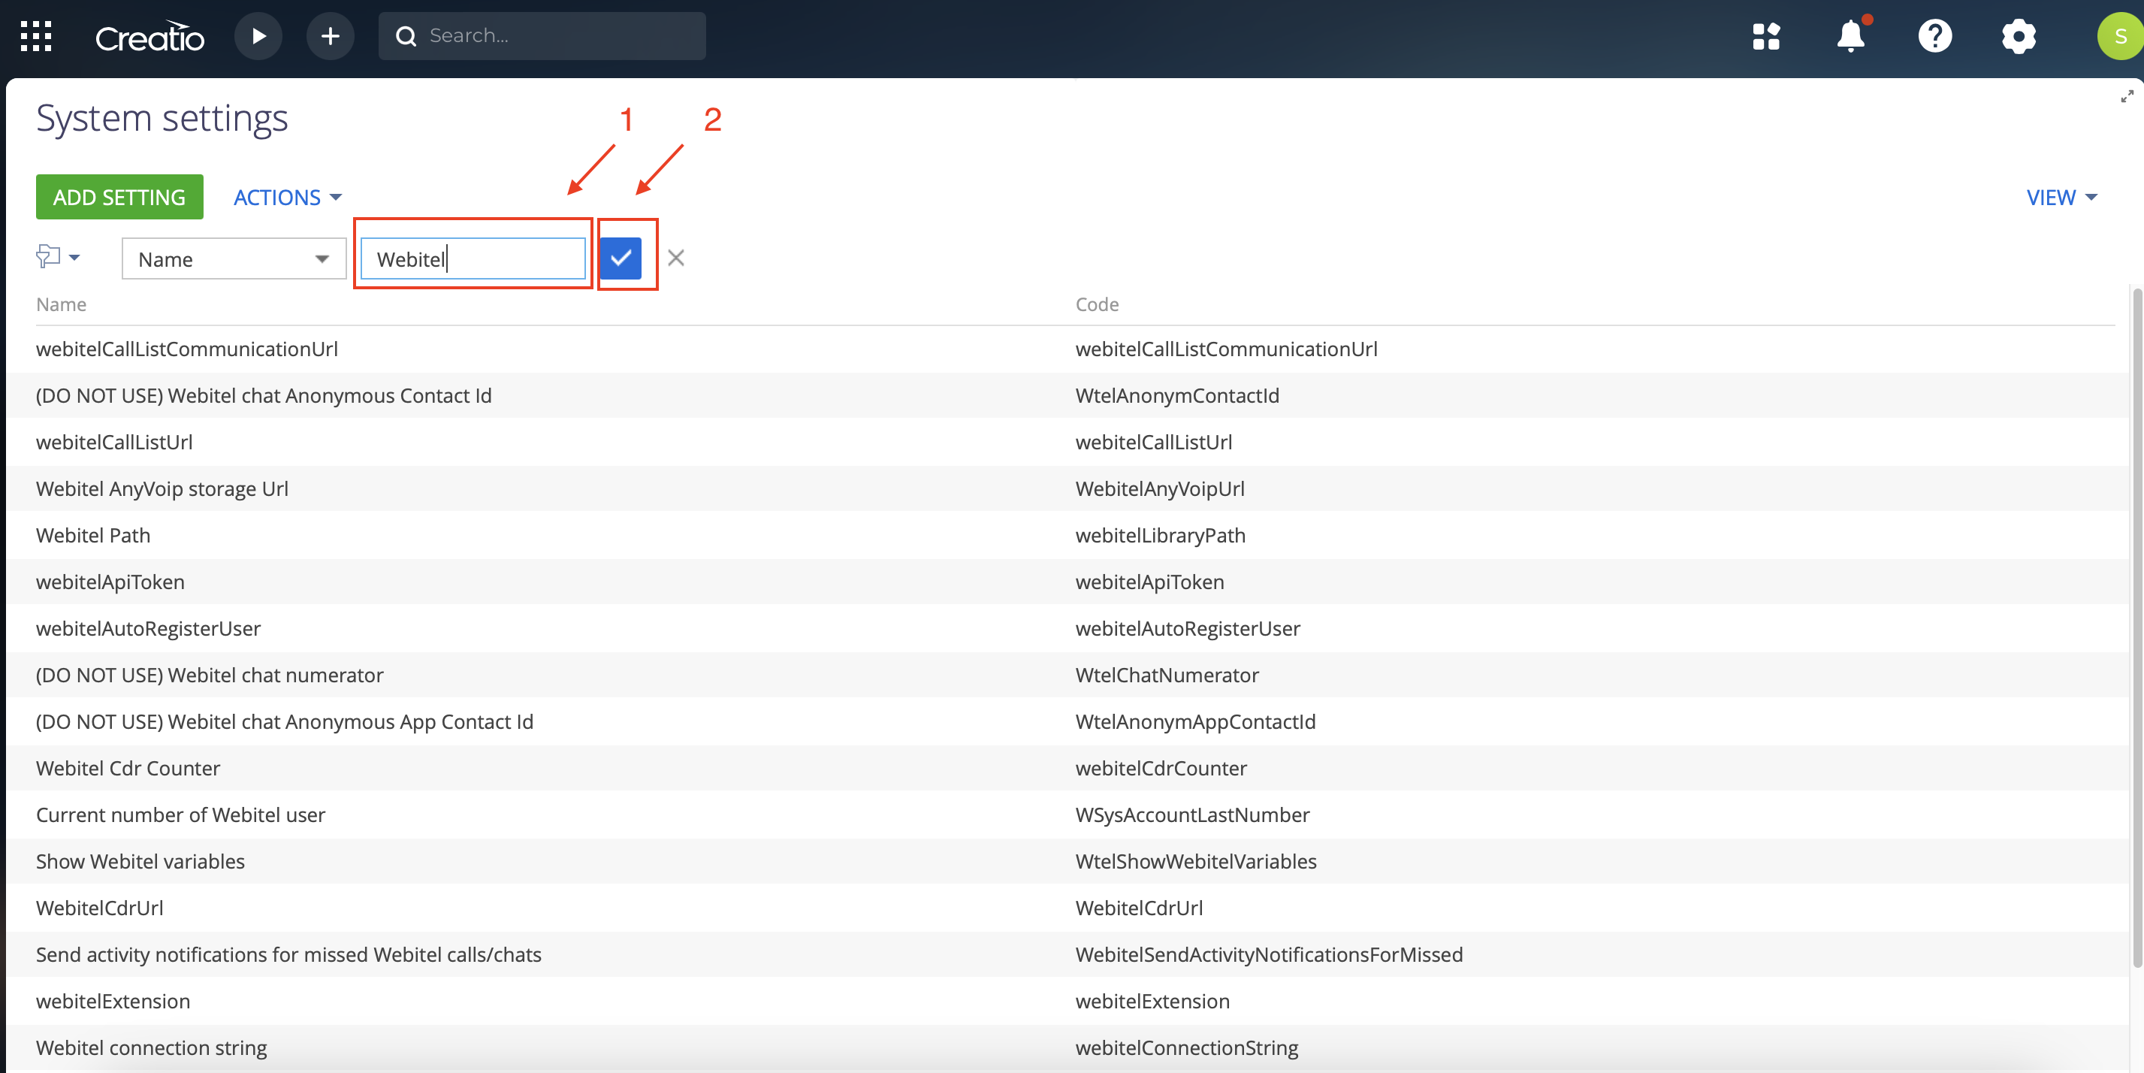Cancel the filter with the X icon
The width and height of the screenshot is (2144, 1073).
tap(676, 258)
